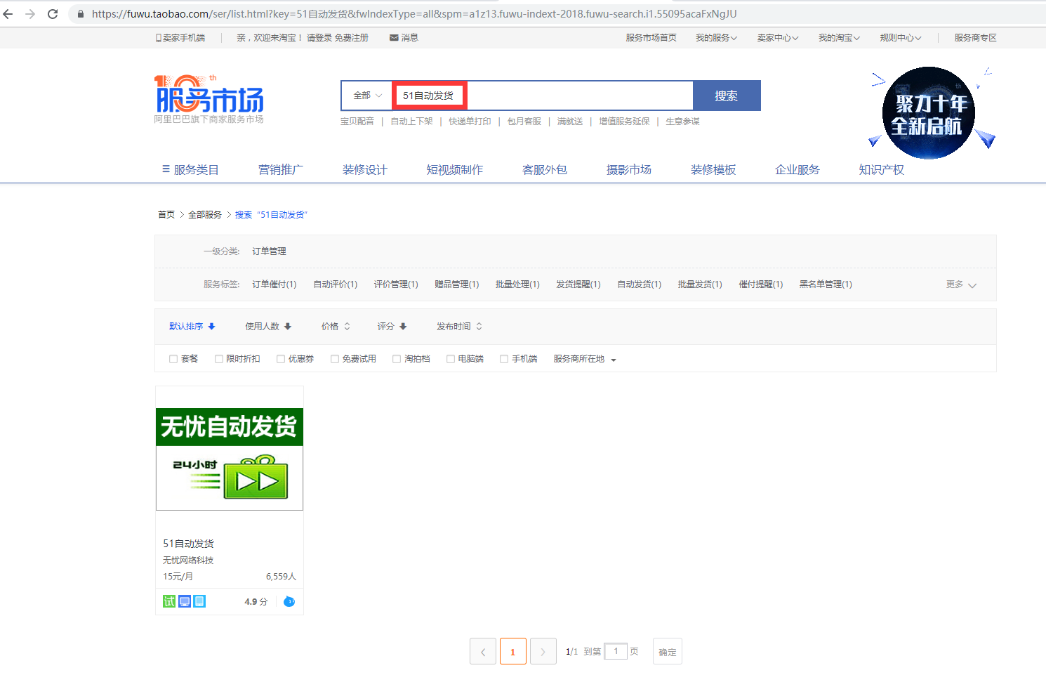The width and height of the screenshot is (1046, 675).
Task: Open the 短视频制作 navigation item
Action: (455, 170)
